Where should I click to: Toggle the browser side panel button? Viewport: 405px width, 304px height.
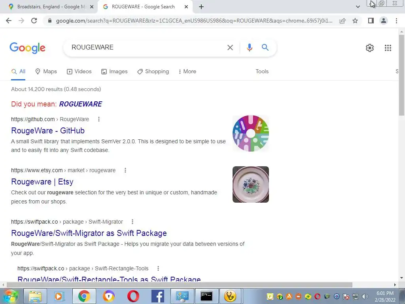coord(371,21)
